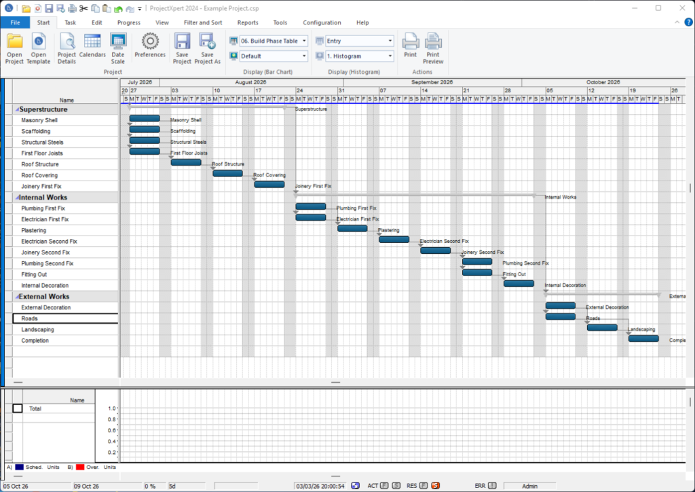Click the Save Project As icon
The height and width of the screenshot is (492, 695).
[207, 41]
